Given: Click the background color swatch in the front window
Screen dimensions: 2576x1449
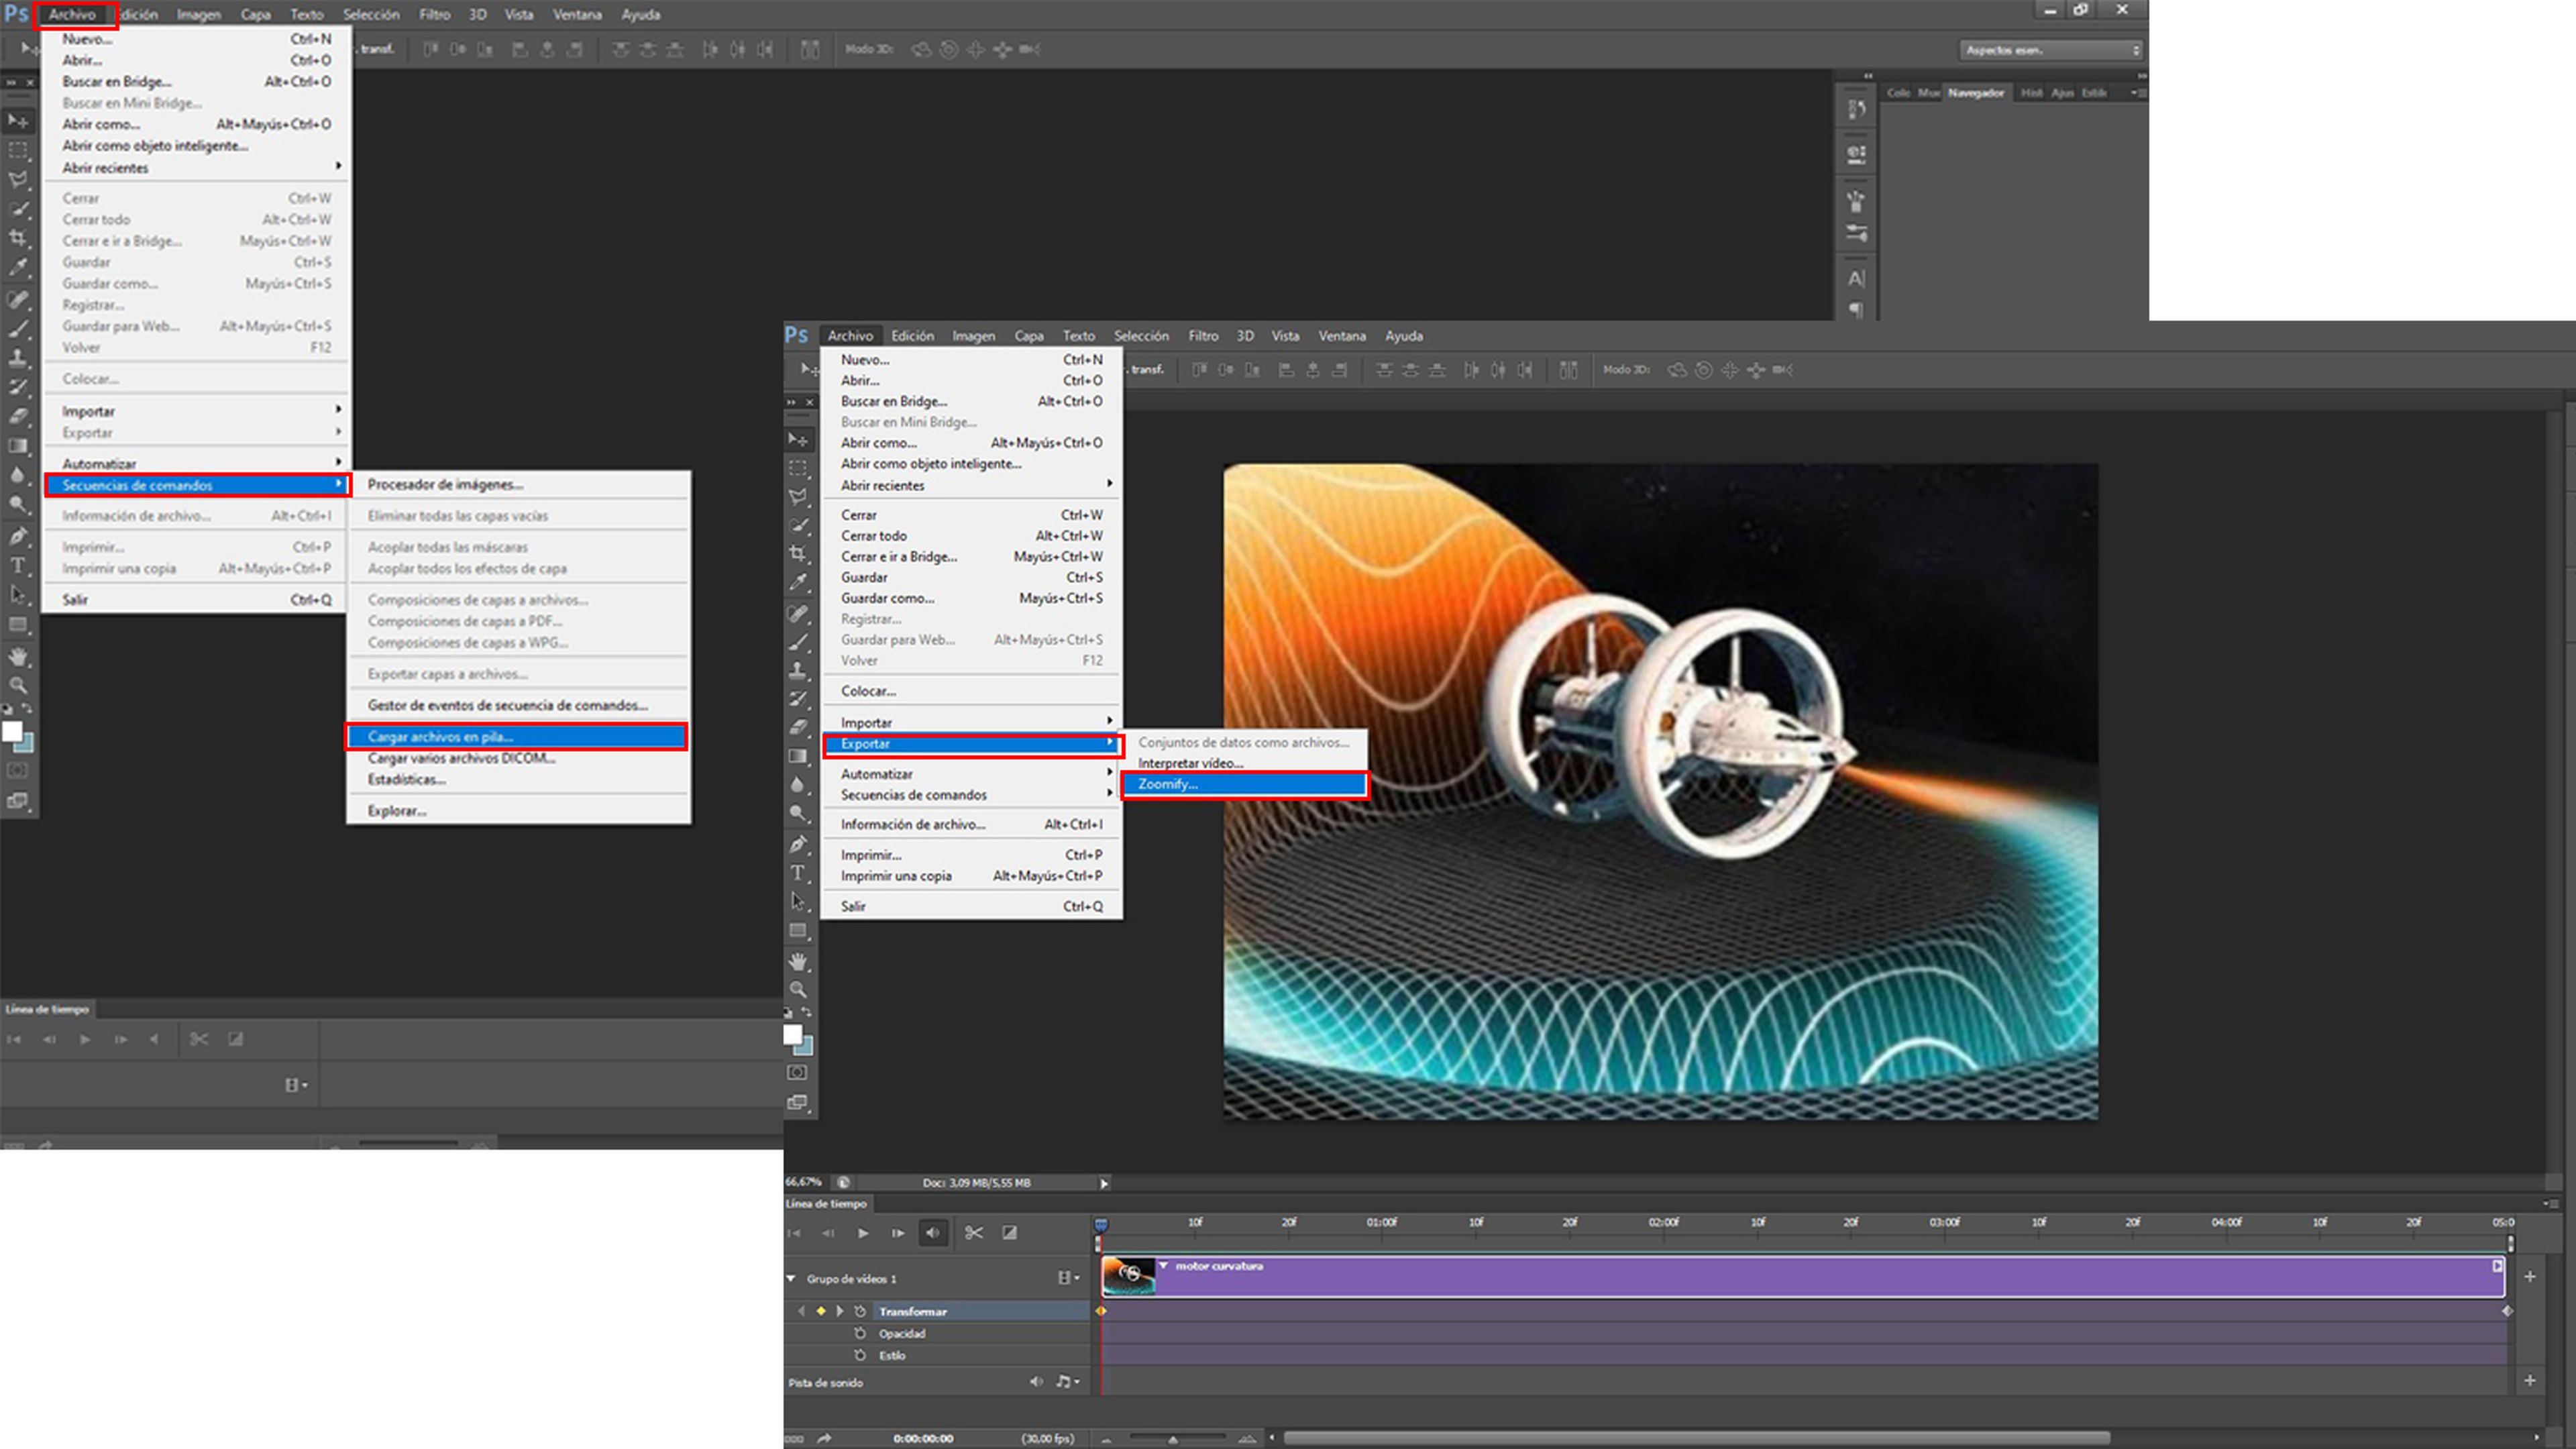Looking at the screenshot, I should (x=806, y=1048).
